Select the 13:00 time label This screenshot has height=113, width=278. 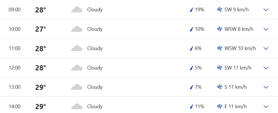tap(14, 87)
